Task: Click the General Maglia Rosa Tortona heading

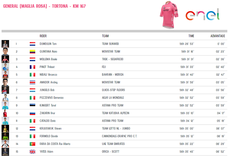Action: 45,6
